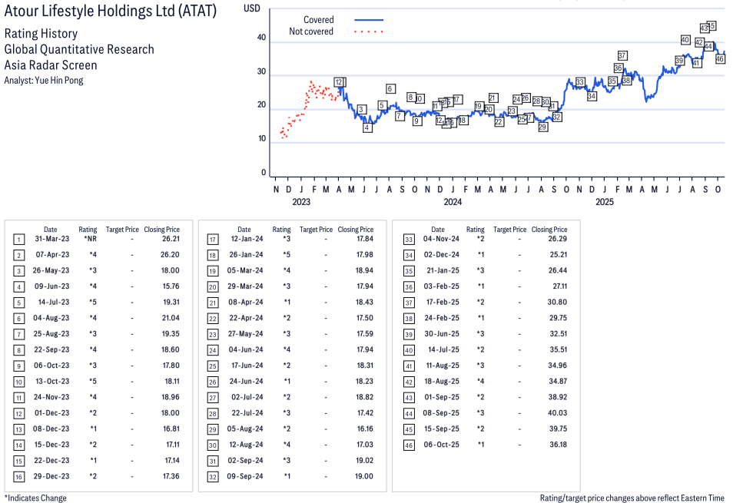Click the blue Covered line legend swatch
Screen dimensions: 733x503
(x=369, y=19)
